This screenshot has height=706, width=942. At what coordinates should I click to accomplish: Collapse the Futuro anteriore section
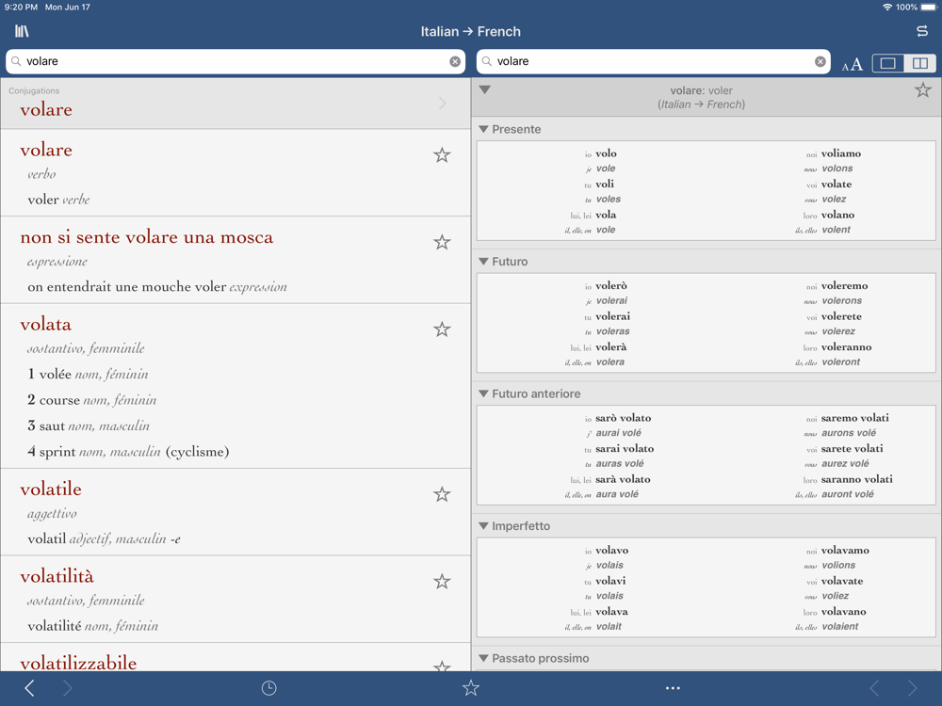483,393
